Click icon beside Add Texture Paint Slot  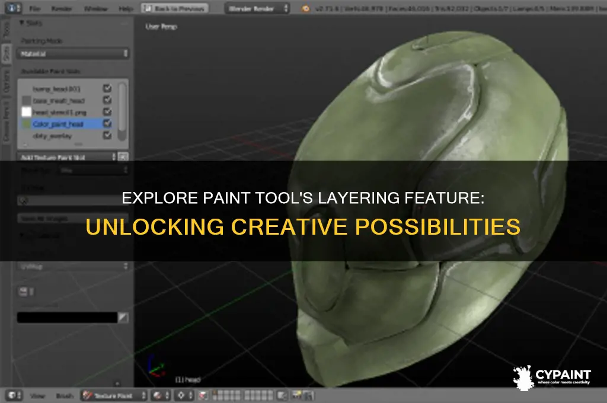point(123,157)
